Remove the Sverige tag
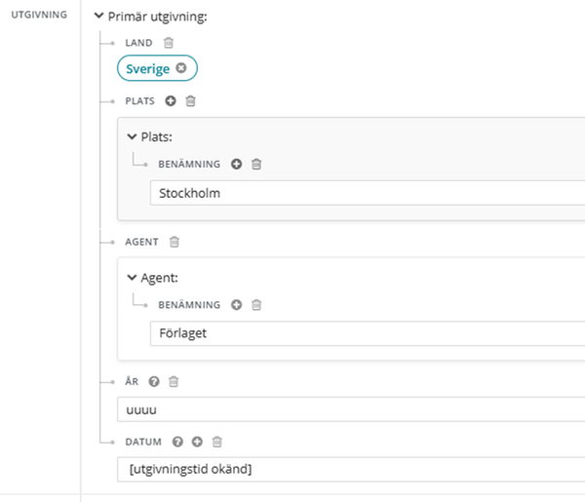This screenshot has width=585, height=502. (x=181, y=69)
